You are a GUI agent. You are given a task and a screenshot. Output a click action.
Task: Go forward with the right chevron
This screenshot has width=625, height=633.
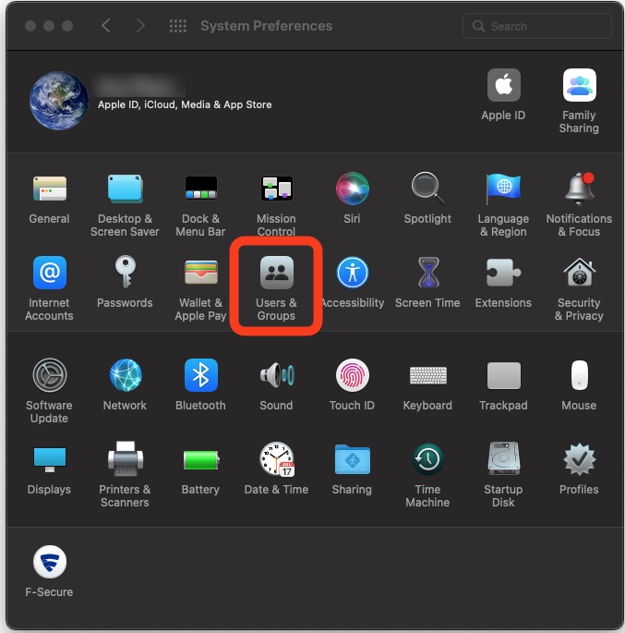click(140, 26)
